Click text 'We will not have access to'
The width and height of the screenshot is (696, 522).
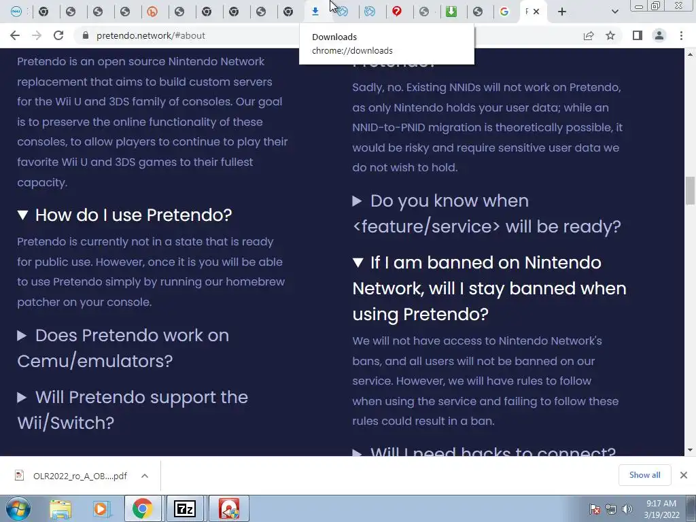pyautogui.click(x=424, y=341)
